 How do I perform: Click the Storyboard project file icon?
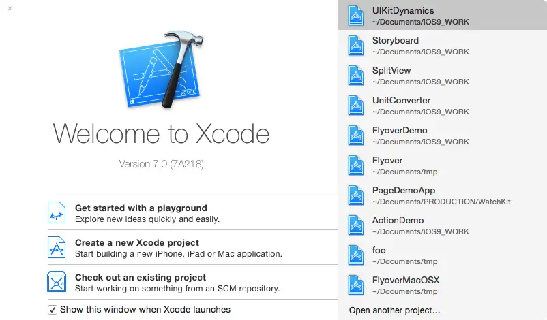(356, 46)
